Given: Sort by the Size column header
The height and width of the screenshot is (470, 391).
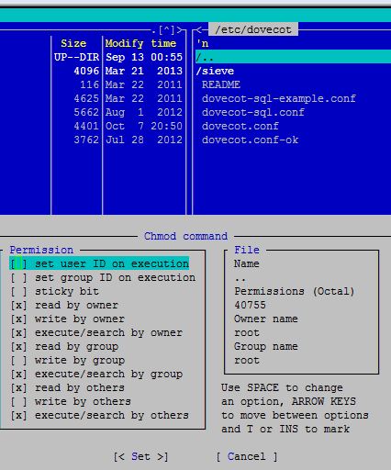Looking at the screenshot, I should [x=73, y=43].
